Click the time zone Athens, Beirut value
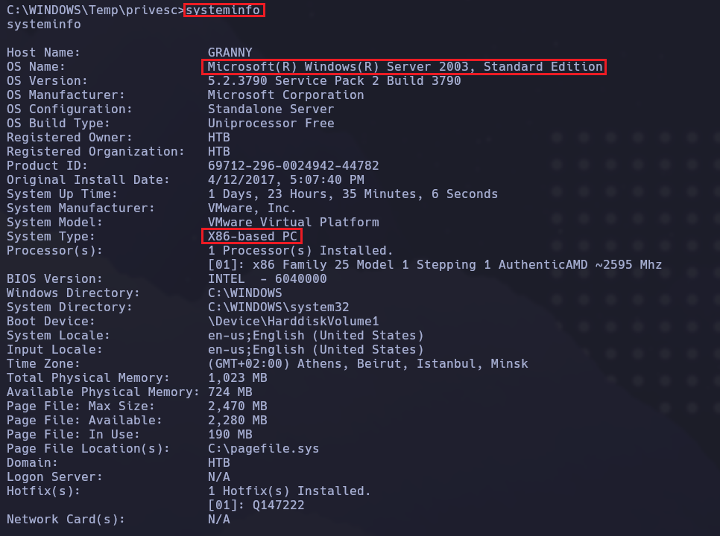 [x=367, y=364]
